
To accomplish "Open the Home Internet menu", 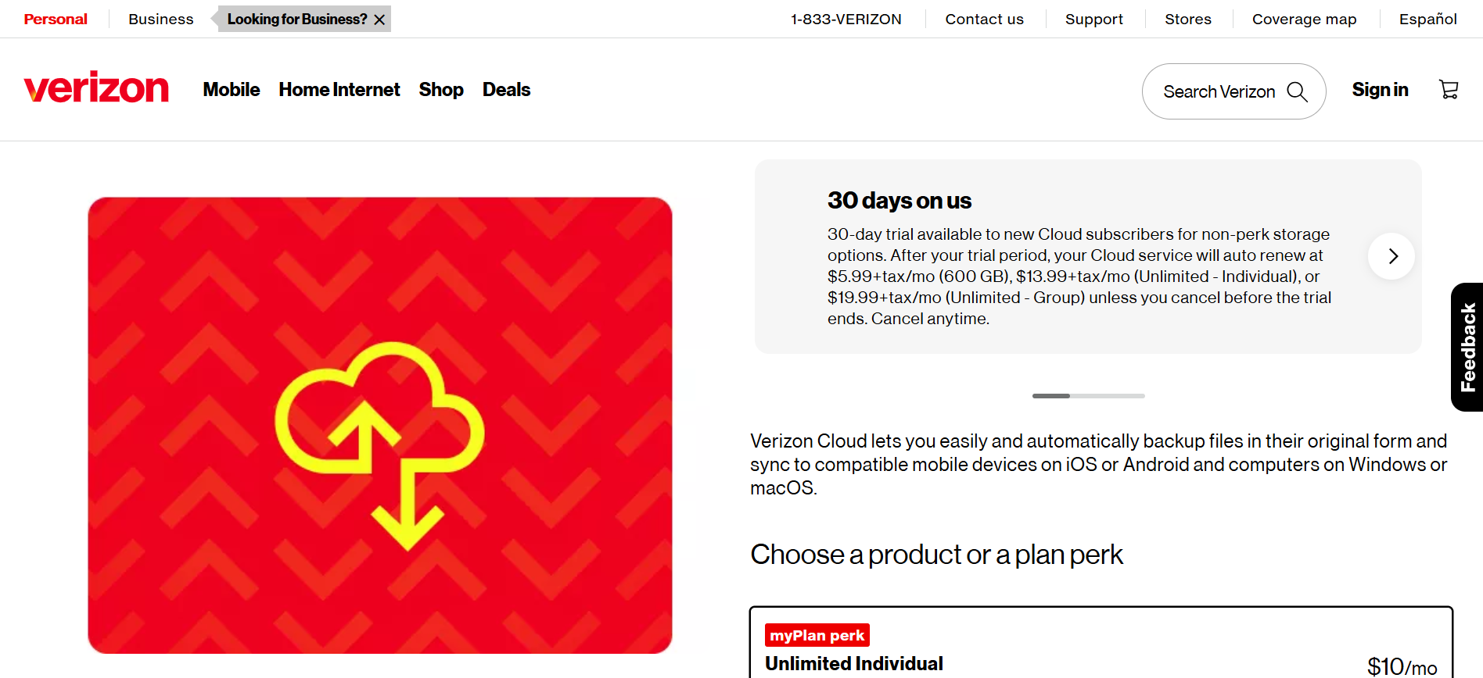I will pos(339,90).
